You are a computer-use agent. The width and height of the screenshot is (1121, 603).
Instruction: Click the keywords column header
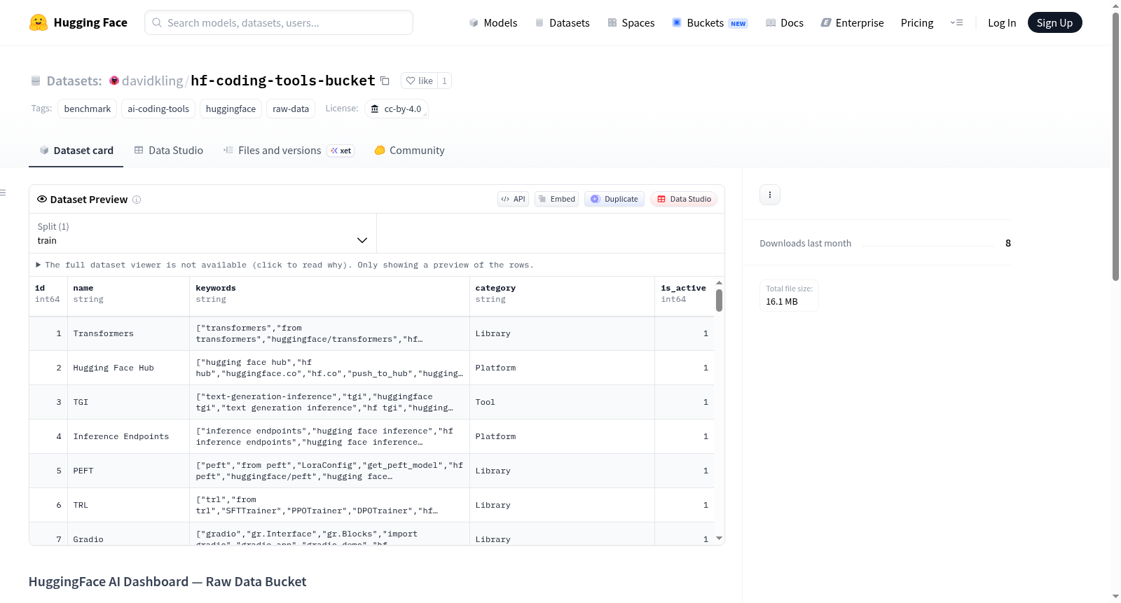tap(330, 293)
